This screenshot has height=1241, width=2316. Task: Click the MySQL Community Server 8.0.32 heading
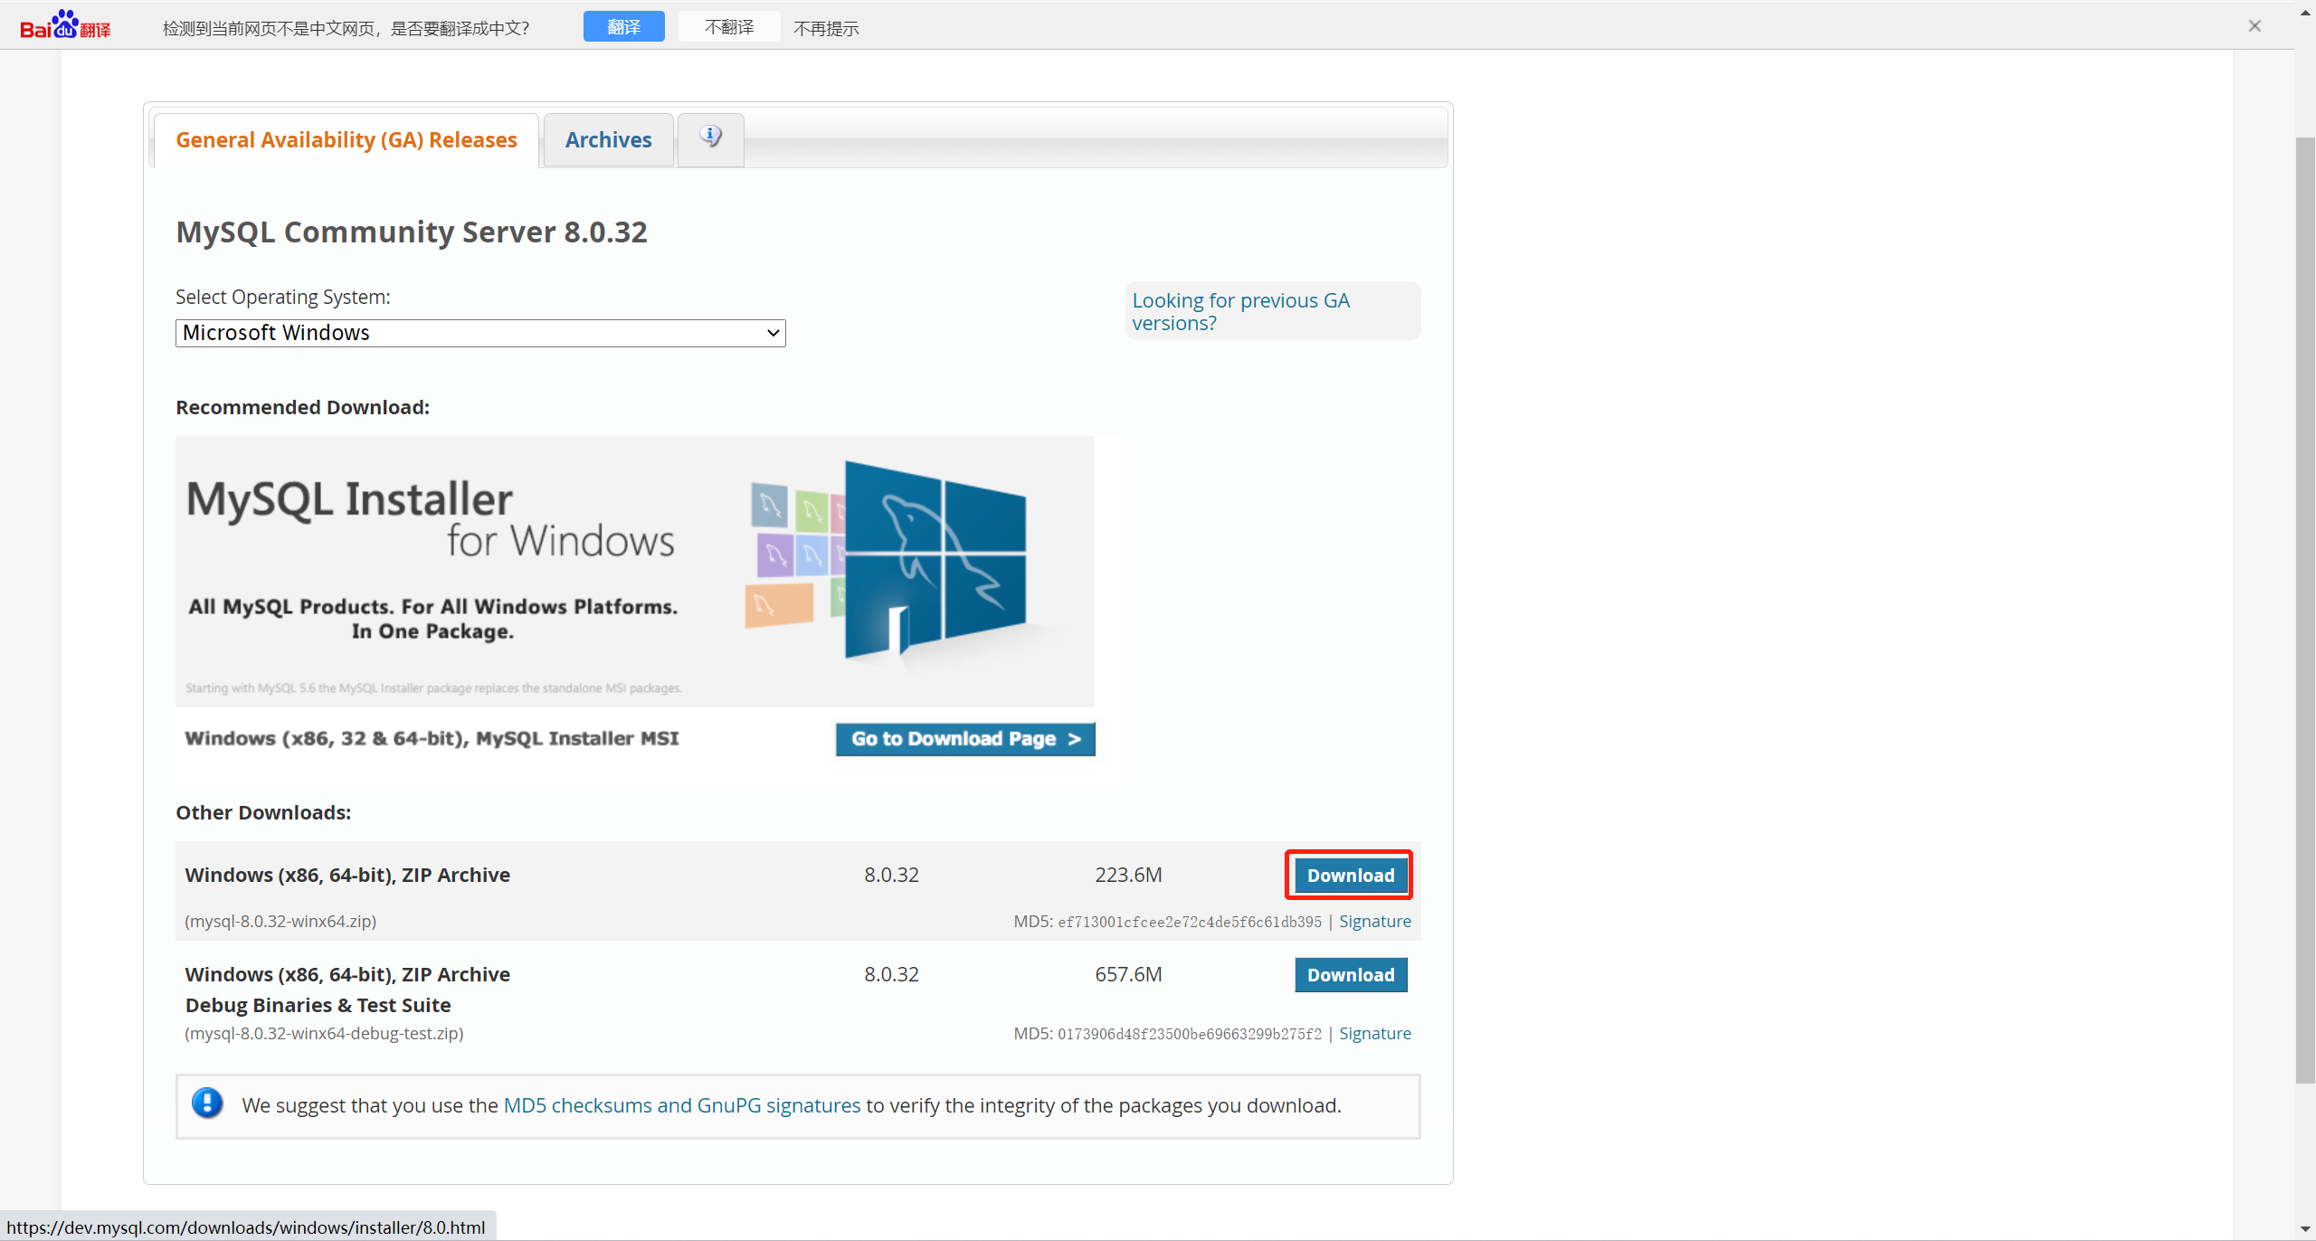click(x=412, y=232)
